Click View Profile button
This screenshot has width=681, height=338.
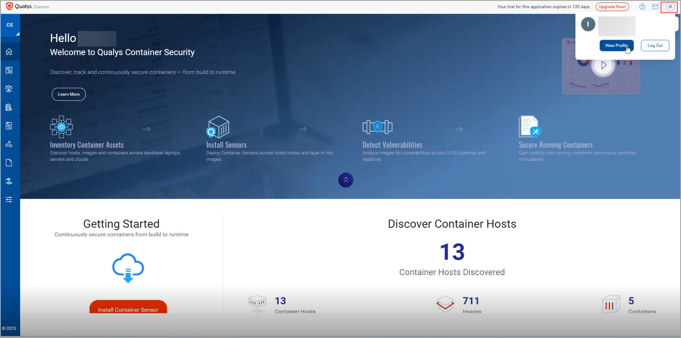tap(616, 46)
